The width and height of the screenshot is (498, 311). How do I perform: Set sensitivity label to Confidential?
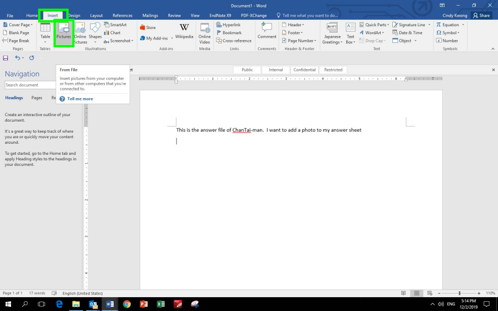tap(304, 70)
